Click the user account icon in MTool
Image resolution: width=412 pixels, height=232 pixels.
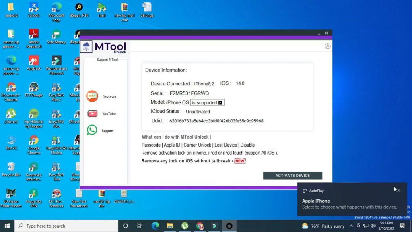pyautogui.click(x=328, y=46)
